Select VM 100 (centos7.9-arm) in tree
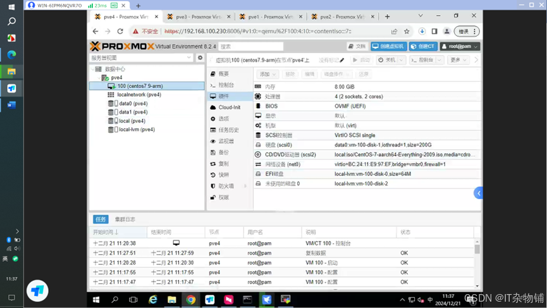The width and height of the screenshot is (547, 308). (x=147, y=86)
